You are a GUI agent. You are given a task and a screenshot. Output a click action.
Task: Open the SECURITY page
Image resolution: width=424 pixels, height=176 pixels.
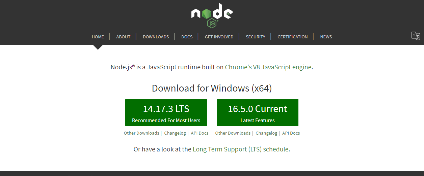(256, 37)
